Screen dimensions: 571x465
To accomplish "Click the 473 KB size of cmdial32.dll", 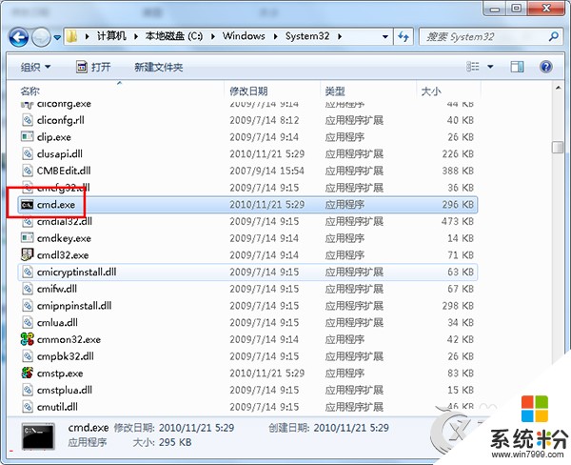I will click(458, 221).
